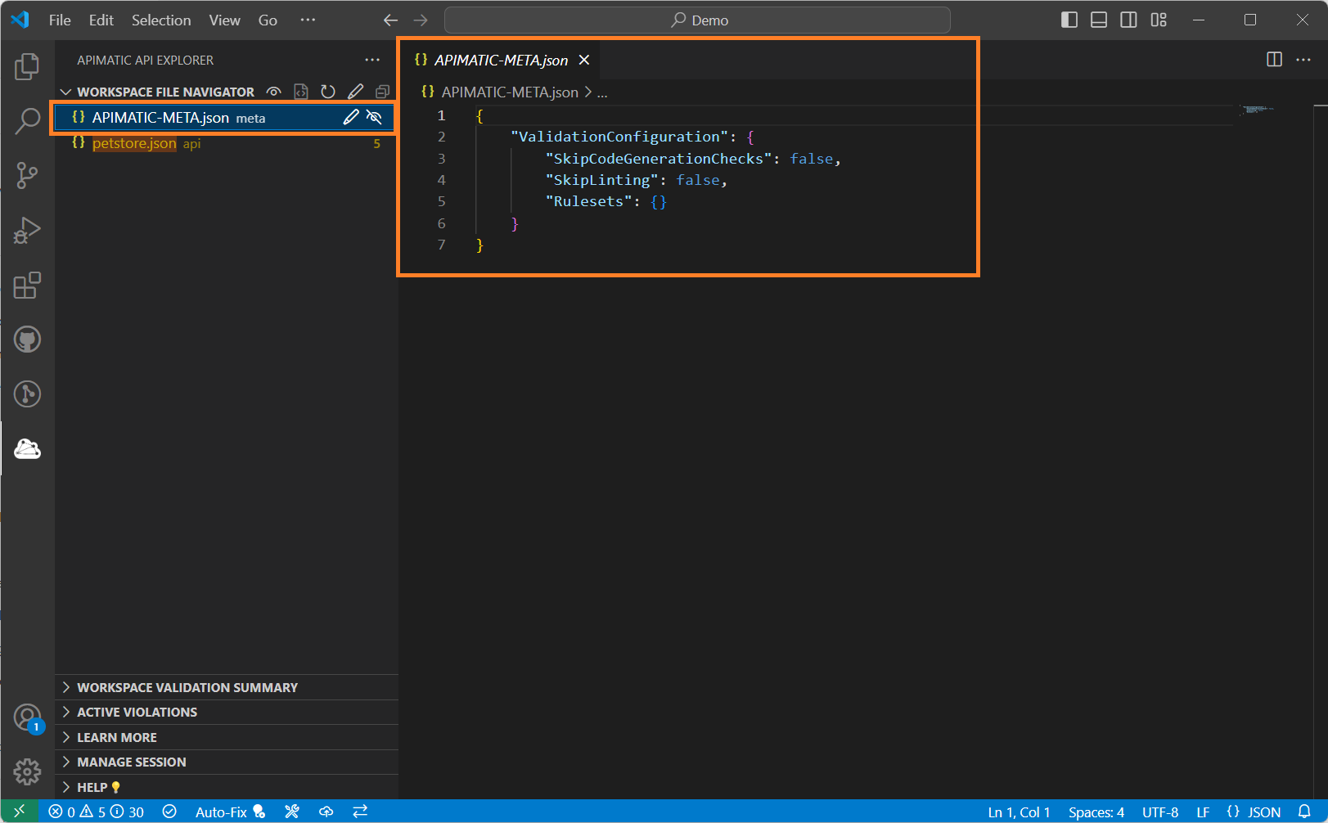This screenshot has width=1328, height=823.
Task: Open the File menu
Action: 60,20
